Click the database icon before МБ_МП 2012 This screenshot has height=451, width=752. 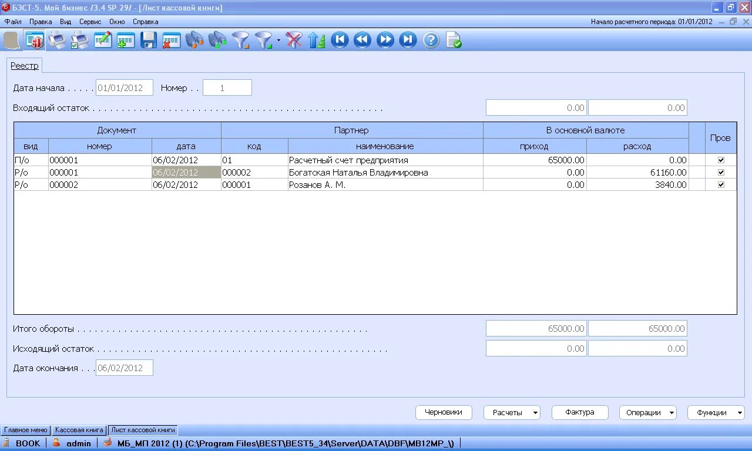(108, 443)
